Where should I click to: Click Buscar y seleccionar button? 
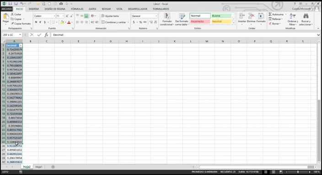tap(306, 19)
